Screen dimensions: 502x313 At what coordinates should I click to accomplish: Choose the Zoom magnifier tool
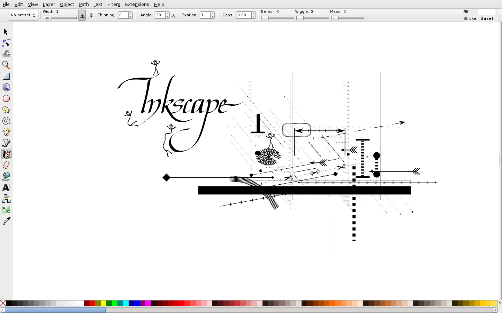[6, 65]
